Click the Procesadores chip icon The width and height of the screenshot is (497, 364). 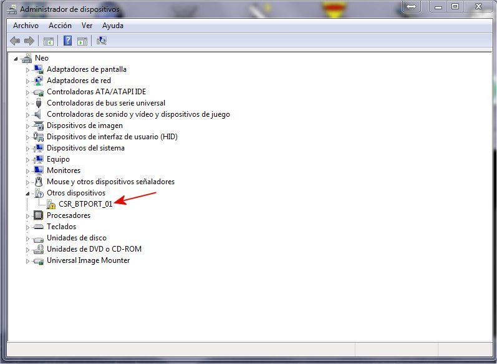[x=38, y=215]
